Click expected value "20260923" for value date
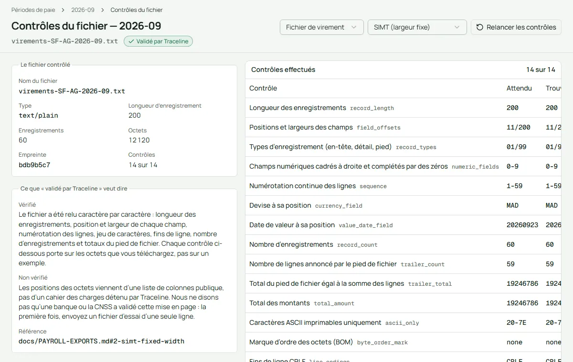573x362 pixels. pyautogui.click(x=522, y=225)
